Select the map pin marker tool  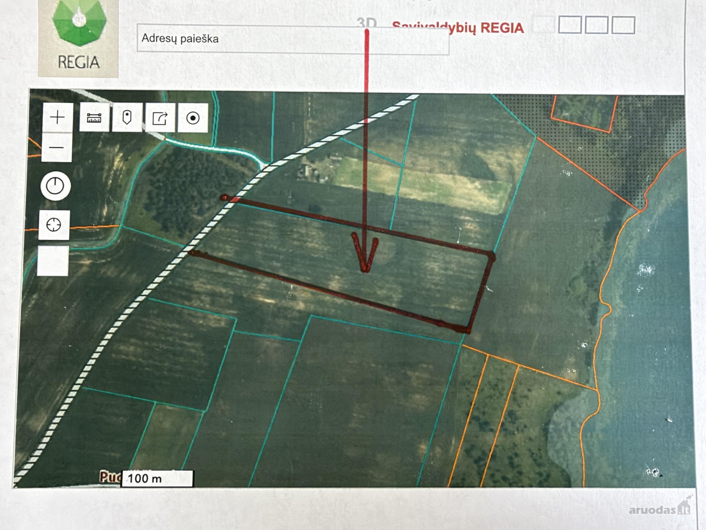click(x=127, y=118)
